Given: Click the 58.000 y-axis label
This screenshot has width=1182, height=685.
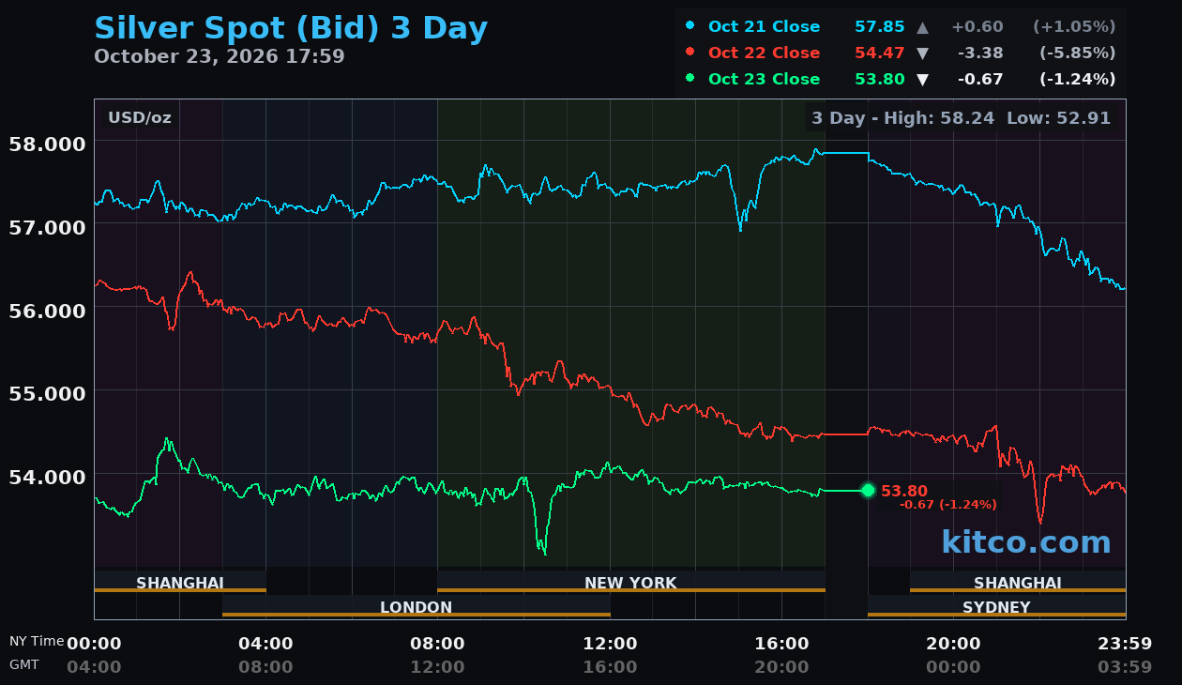Looking at the screenshot, I should pyautogui.click(x=46, y=144).
